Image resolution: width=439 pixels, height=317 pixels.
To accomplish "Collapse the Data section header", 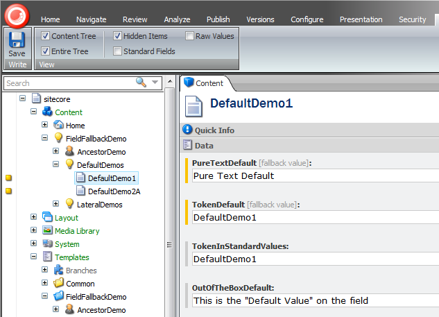I will 310,146.
